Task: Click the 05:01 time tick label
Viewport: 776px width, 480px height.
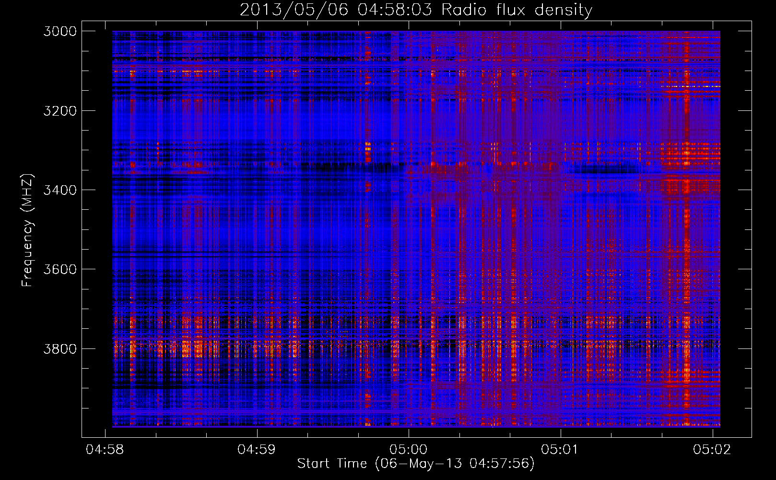Action: (x=560, y=449)
